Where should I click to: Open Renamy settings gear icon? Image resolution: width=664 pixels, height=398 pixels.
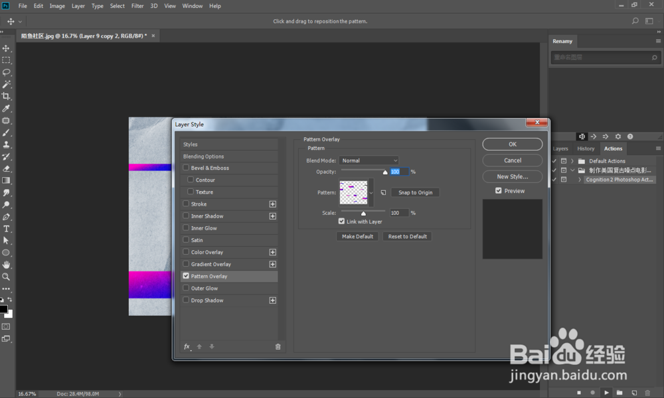coord(618,137)
